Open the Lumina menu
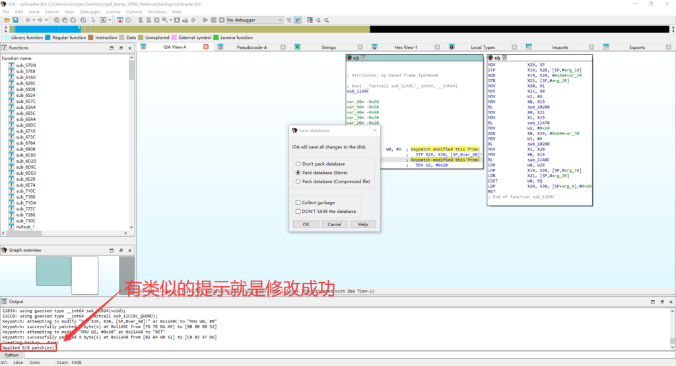This screenshot has height=366, width=676. pos(113,12)
